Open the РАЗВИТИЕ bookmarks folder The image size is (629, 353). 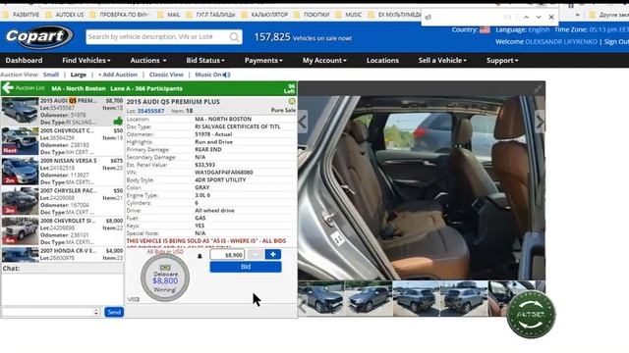click(x=22, y=15)
